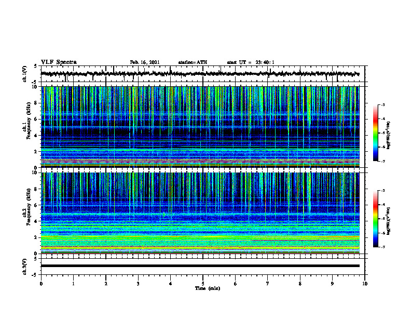Image resolution: width=411 pixels, height=318 pixels.
Task: Click time-axis tick label "1"
Action: (73, 284)
